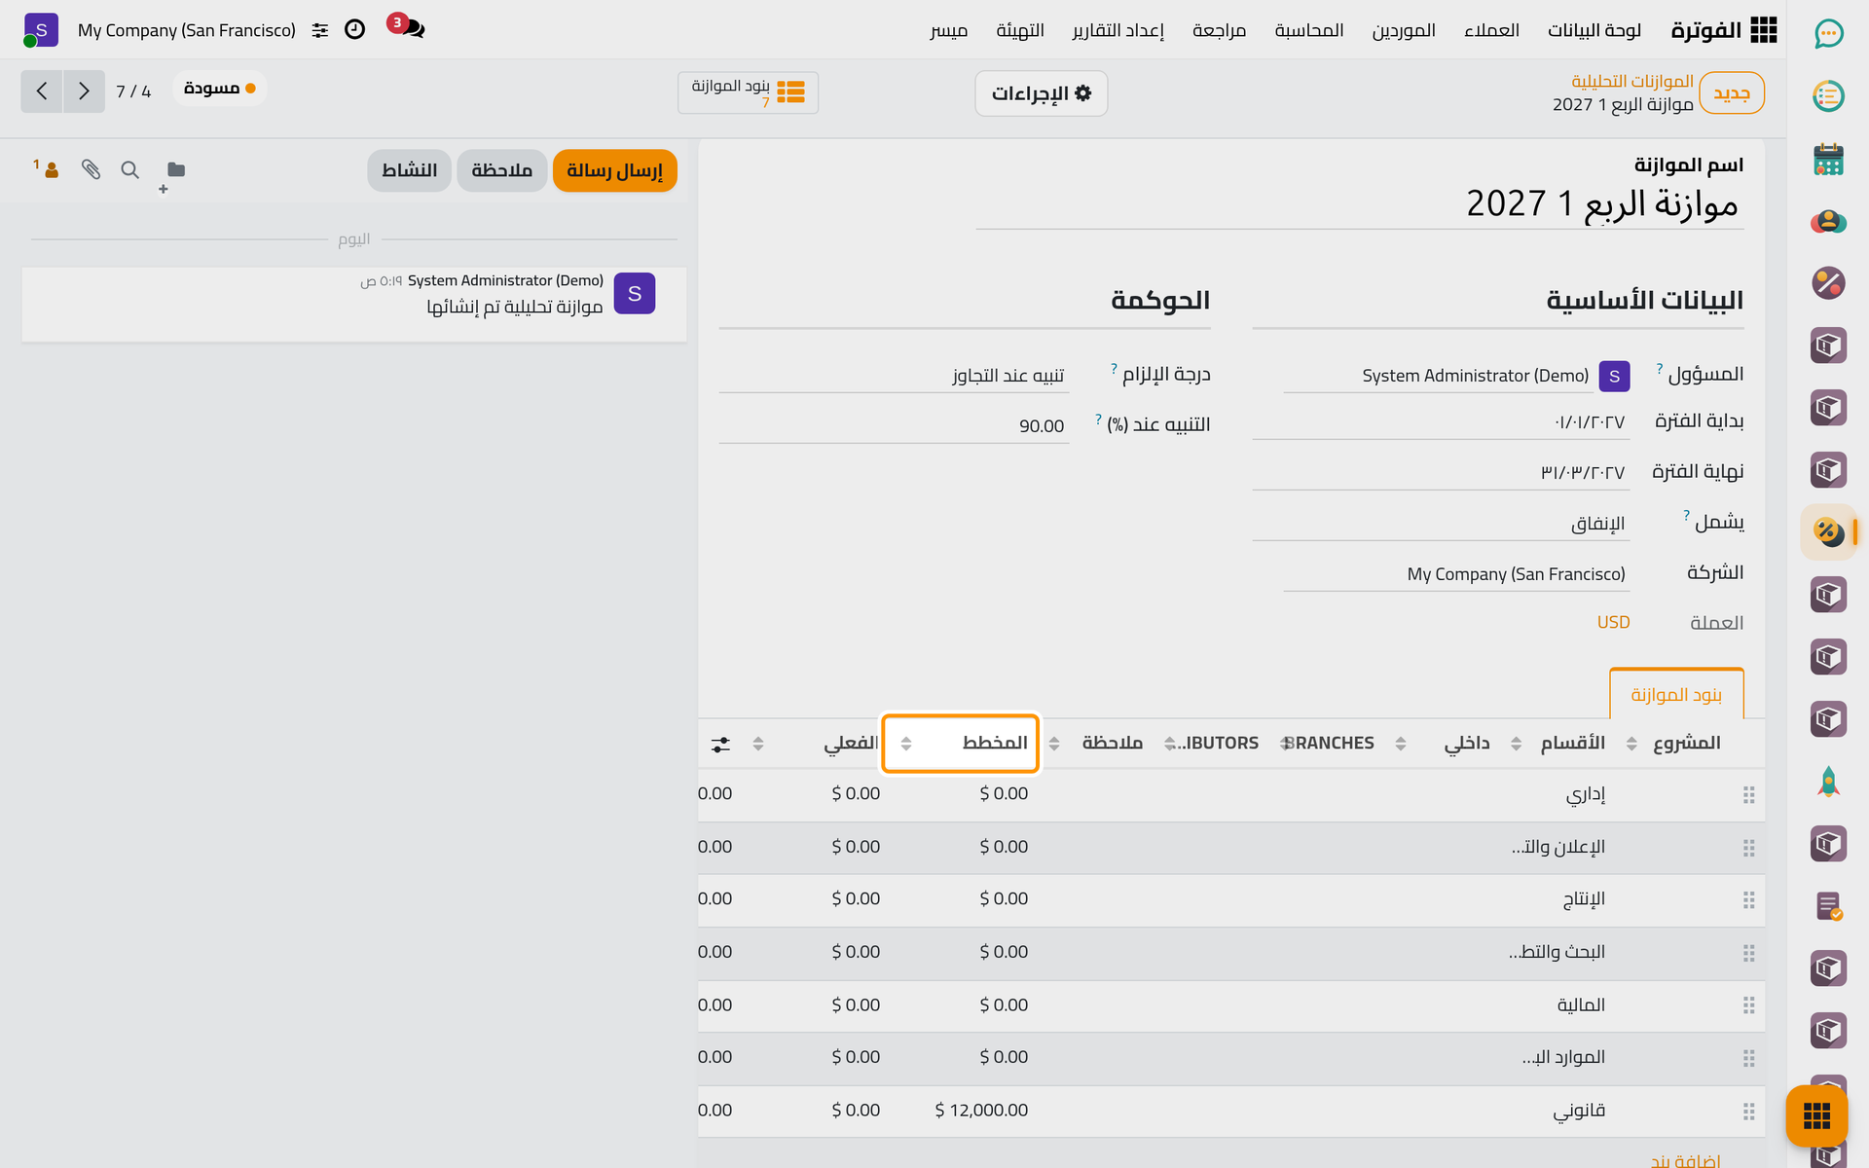
Task: Open the calendar app icon in sidebar
Action: 1828,159
